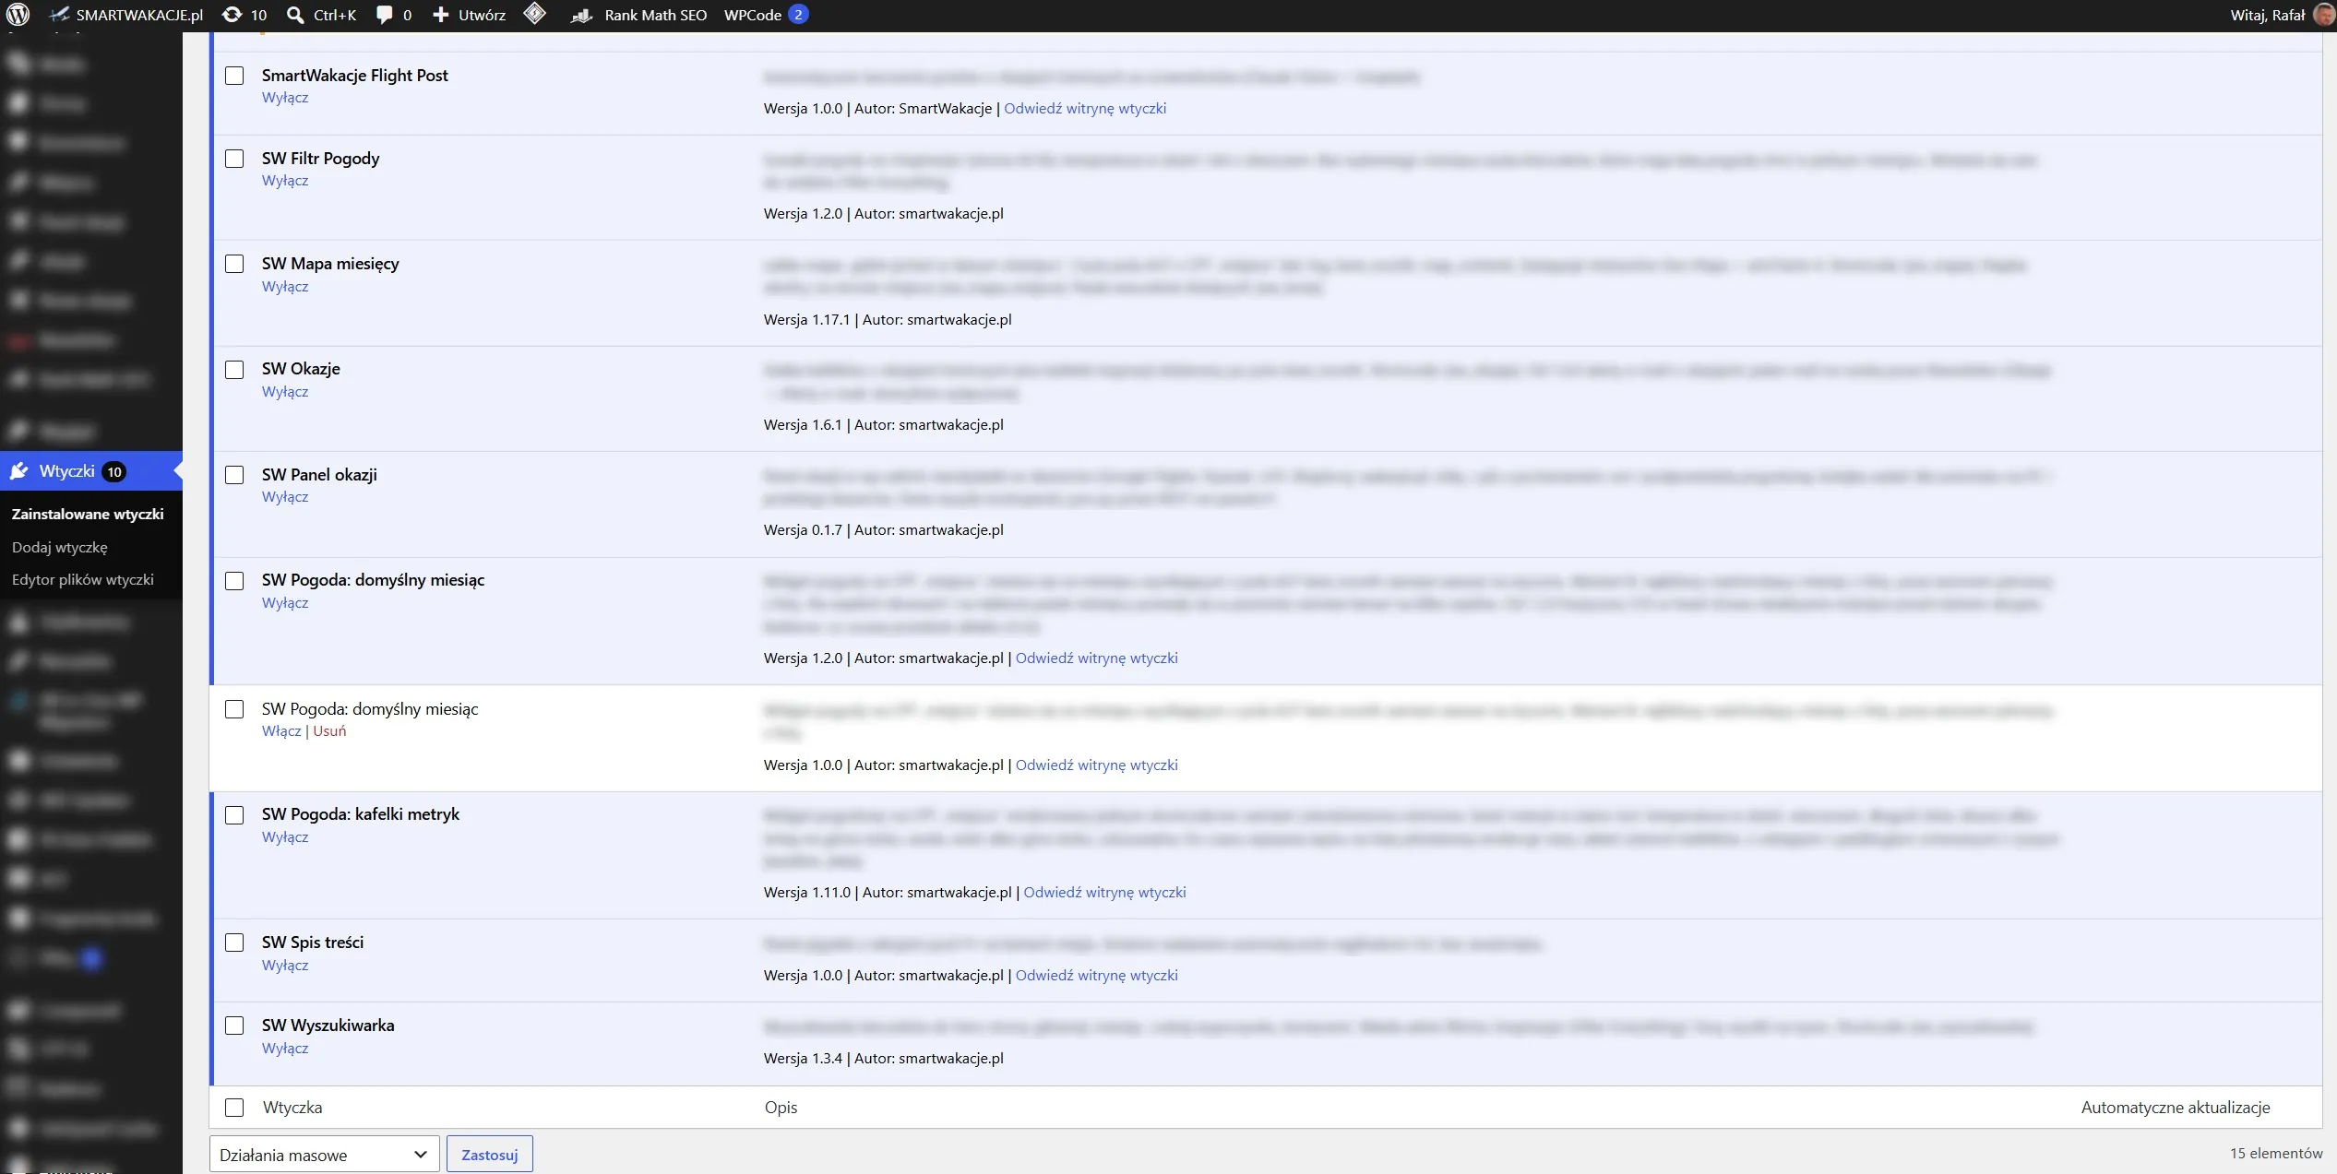Expand the Witaj, Rafał account menu
Viewport: 2337px width, 1174px height.
point(2268,15)
